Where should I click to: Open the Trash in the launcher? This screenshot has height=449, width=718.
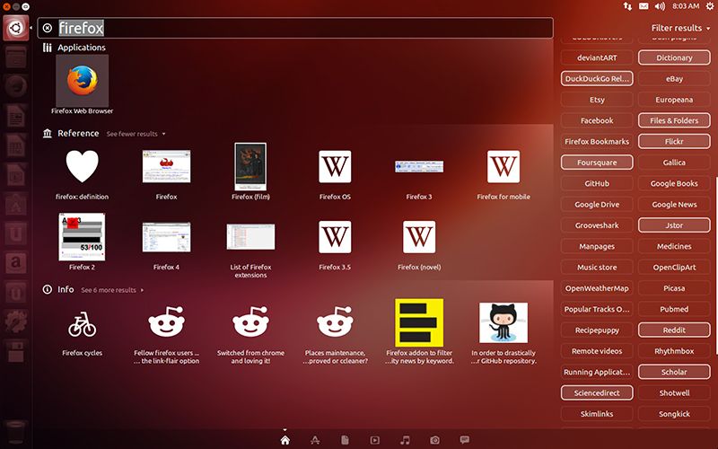pyautogui.click(x=15, y=432)
